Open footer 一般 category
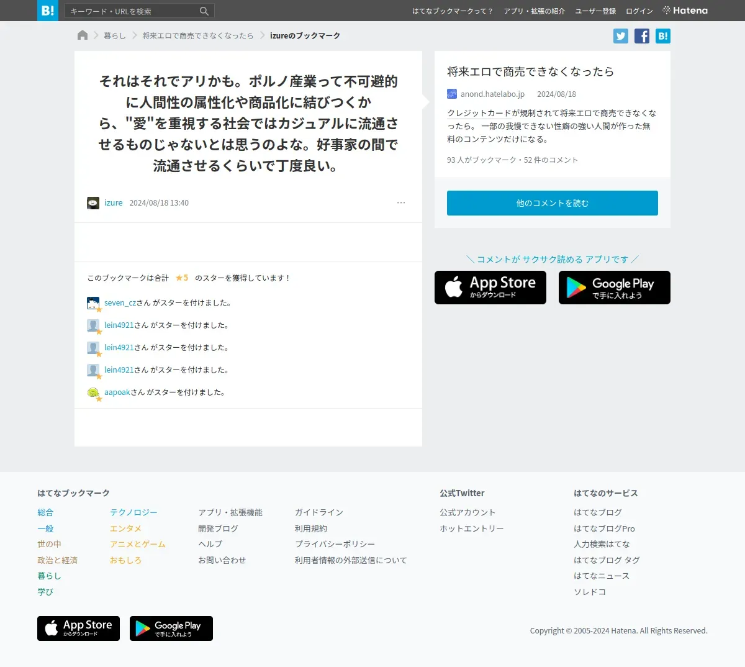 [45, 529]
